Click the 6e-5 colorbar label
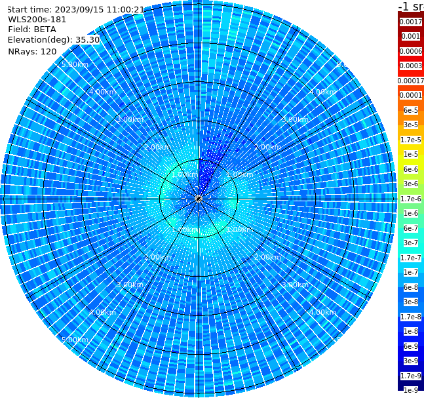The image size is (424, 398). (x=411, y=110)
